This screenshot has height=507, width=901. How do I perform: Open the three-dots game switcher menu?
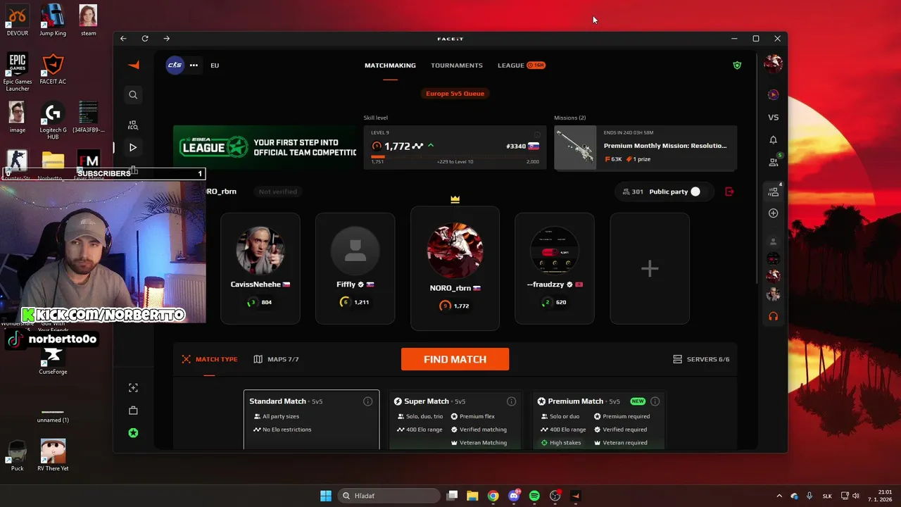pos(194,65)
